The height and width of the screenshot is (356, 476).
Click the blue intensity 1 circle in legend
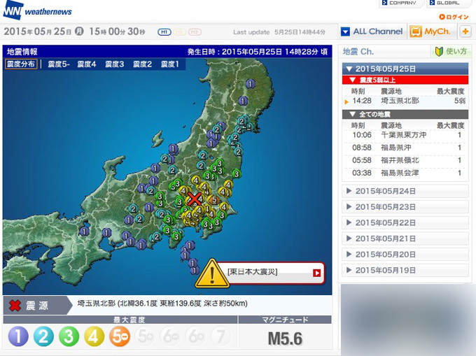pos(19,337)
